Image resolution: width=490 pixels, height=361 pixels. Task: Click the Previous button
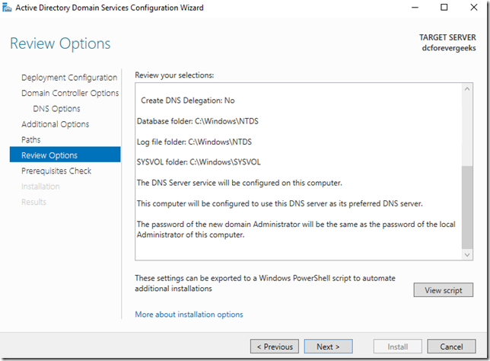(x=274, y=347)
